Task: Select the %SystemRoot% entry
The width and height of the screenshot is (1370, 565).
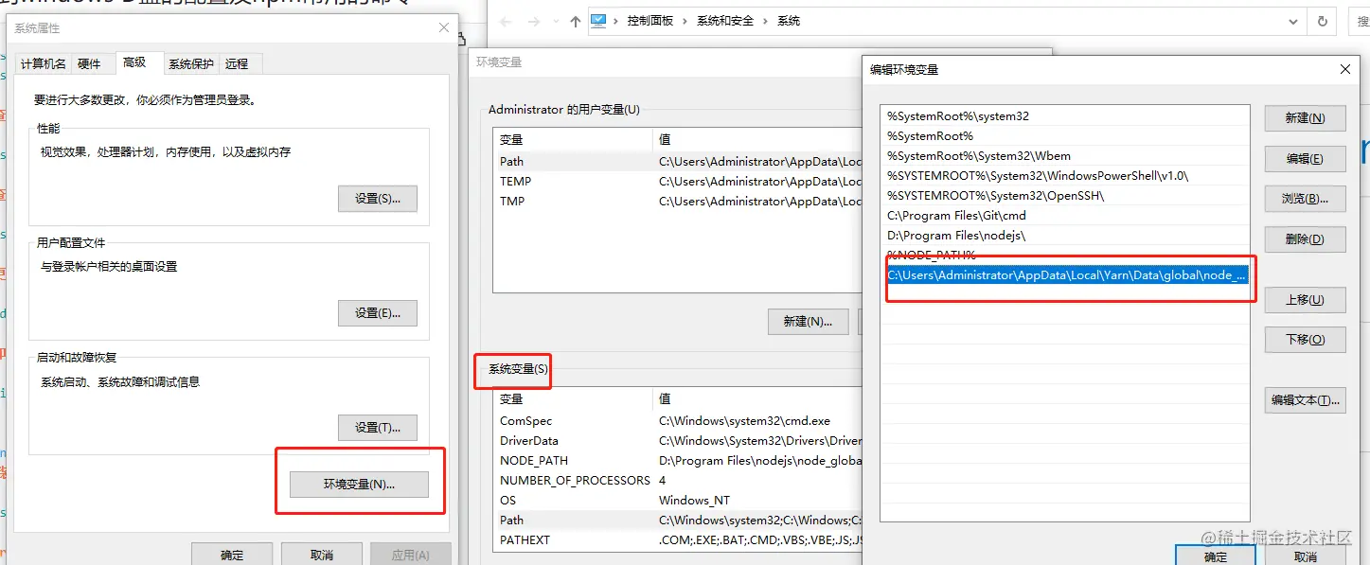Action: 1065,135
